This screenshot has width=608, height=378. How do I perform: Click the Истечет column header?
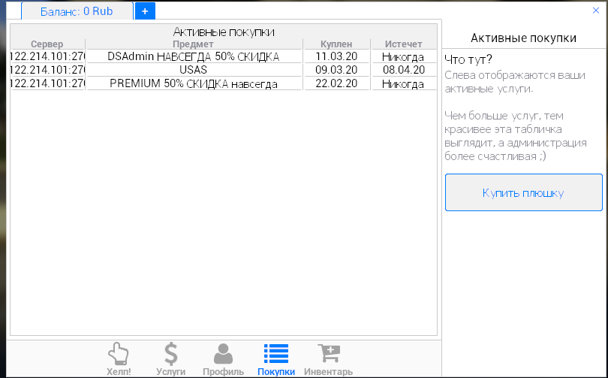[404, 44]
